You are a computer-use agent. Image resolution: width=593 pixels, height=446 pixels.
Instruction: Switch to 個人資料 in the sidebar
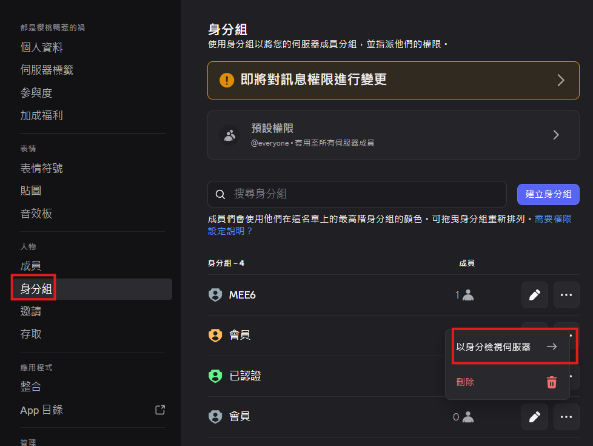pos(42,47)
